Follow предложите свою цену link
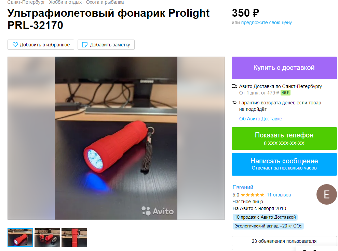 267,23
